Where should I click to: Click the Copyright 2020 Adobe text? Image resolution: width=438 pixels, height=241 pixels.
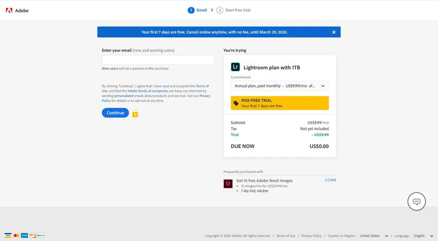coord(237,236)
